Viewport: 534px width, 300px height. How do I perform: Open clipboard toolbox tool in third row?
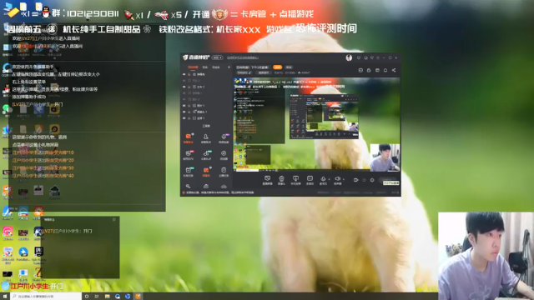click(x=224, y=172)
